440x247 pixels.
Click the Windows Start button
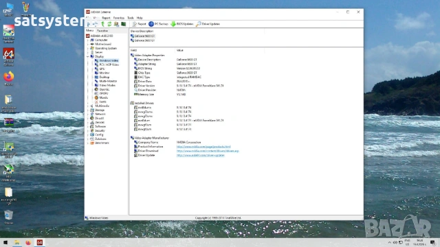click(x=5, y=242)
